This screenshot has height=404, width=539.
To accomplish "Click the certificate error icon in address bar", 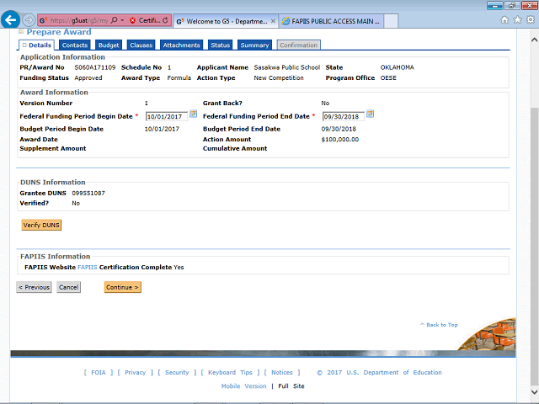I will pyautogui.click(x=133, y=19).
